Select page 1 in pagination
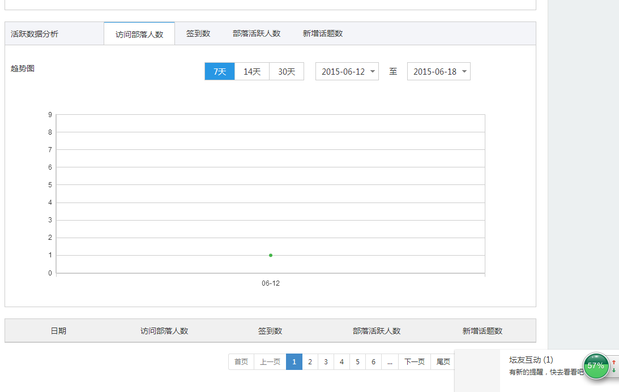Viewport: 619px width, 392px height. click(294, 361)
